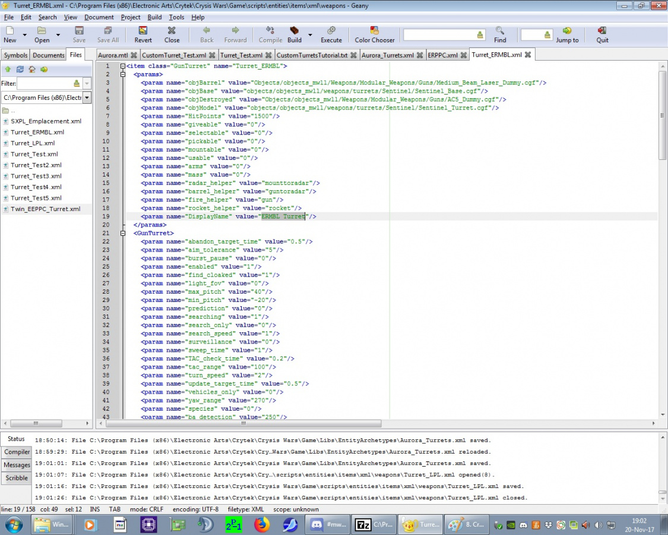
Task: Refresh the file browser listing
Action: (20, 69)
